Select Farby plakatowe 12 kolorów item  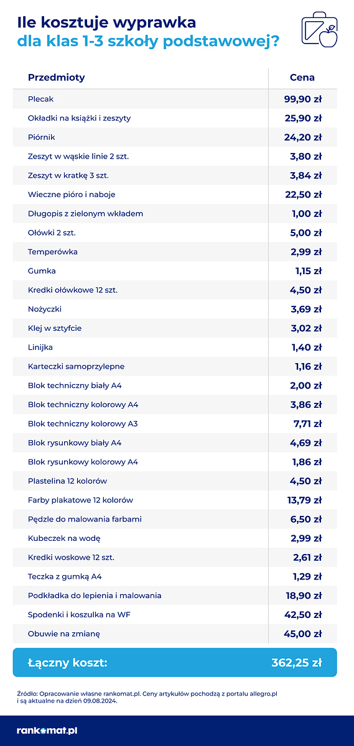coord(80,500)
